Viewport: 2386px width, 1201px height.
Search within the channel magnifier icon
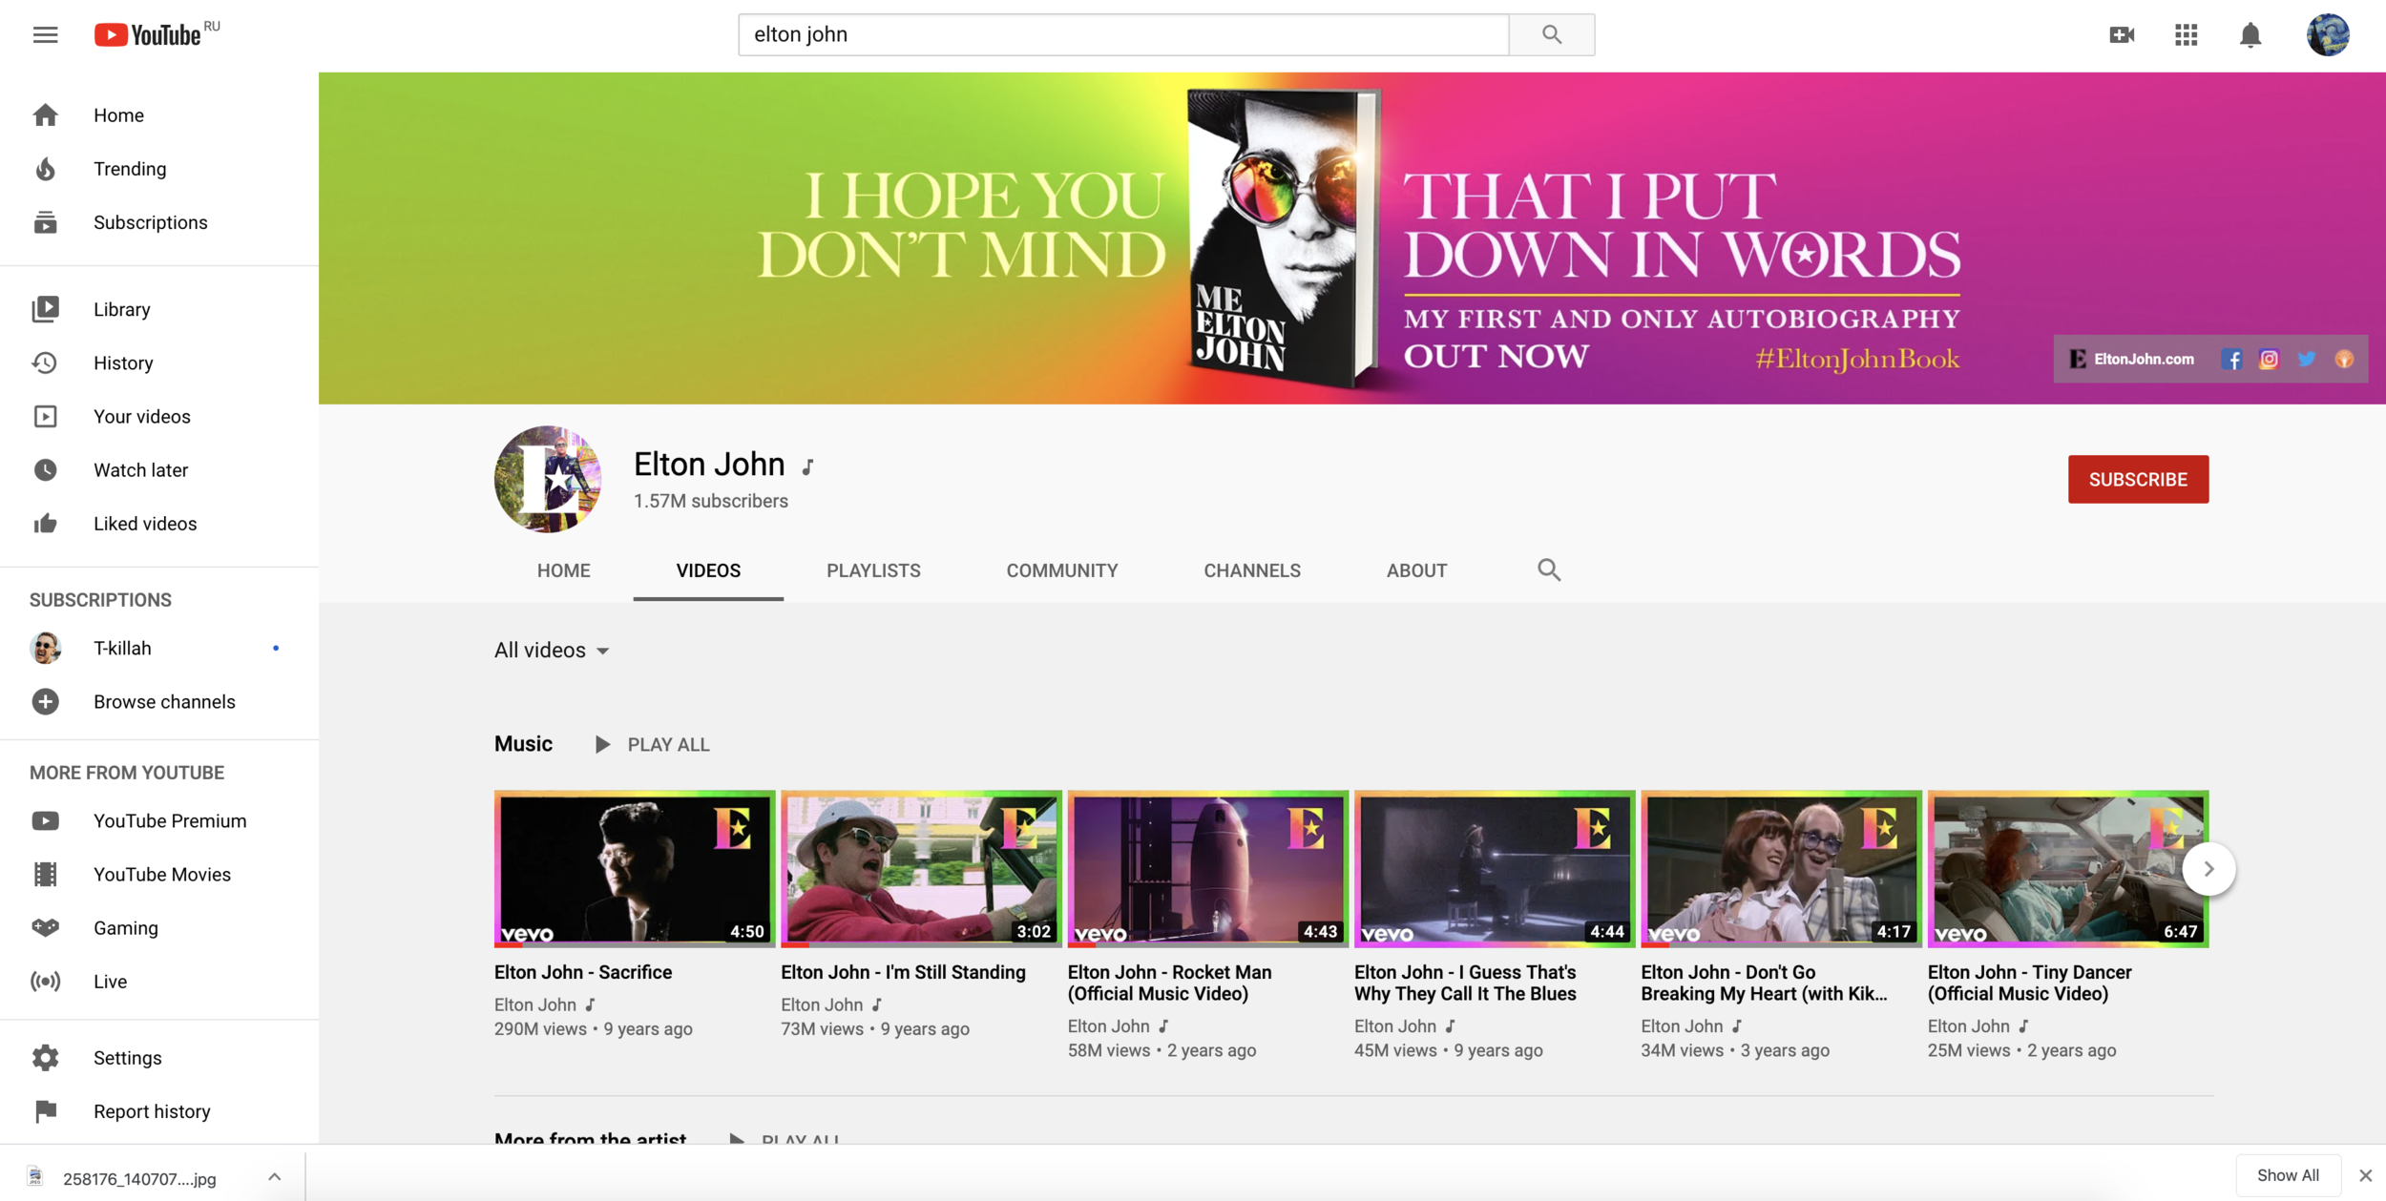coord(1548,570)
